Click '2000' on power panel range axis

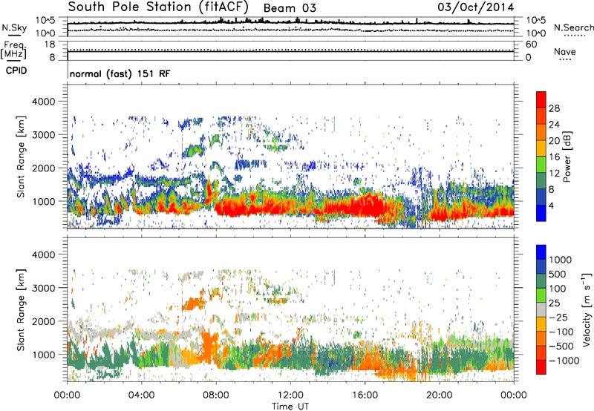coord(44,168)
